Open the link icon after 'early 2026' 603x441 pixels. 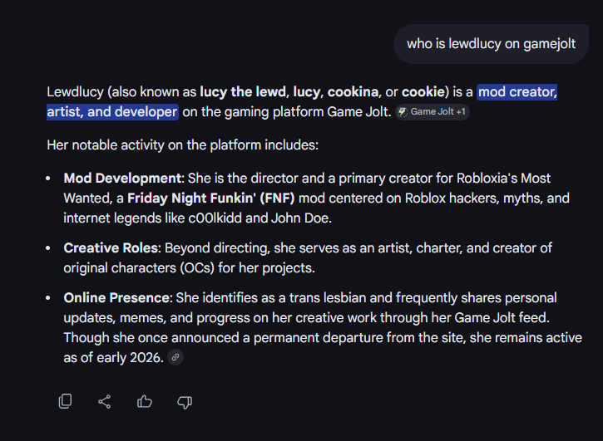click(x=174, y=358)
